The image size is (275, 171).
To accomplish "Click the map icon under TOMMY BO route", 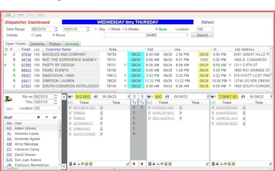I will point(233,164).
